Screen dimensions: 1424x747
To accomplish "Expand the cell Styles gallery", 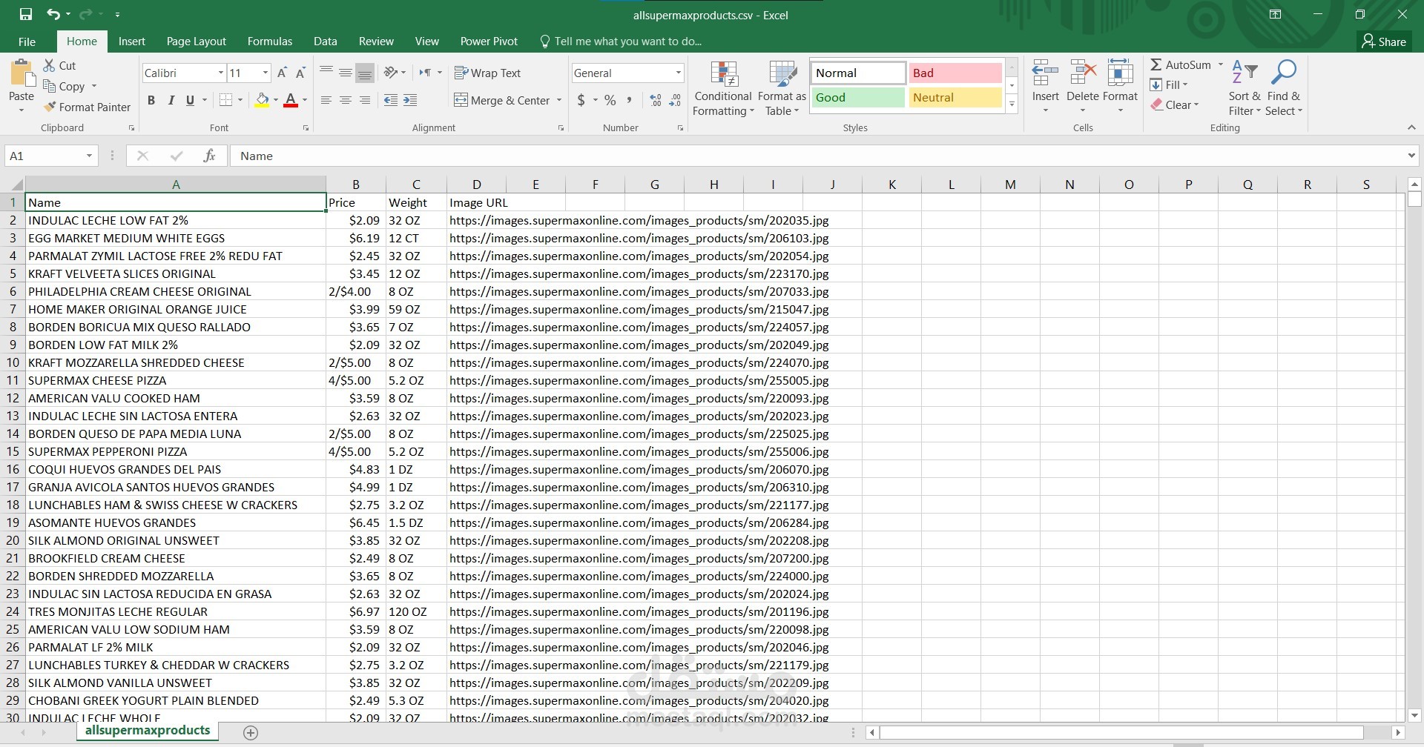I will (1012, 104).
